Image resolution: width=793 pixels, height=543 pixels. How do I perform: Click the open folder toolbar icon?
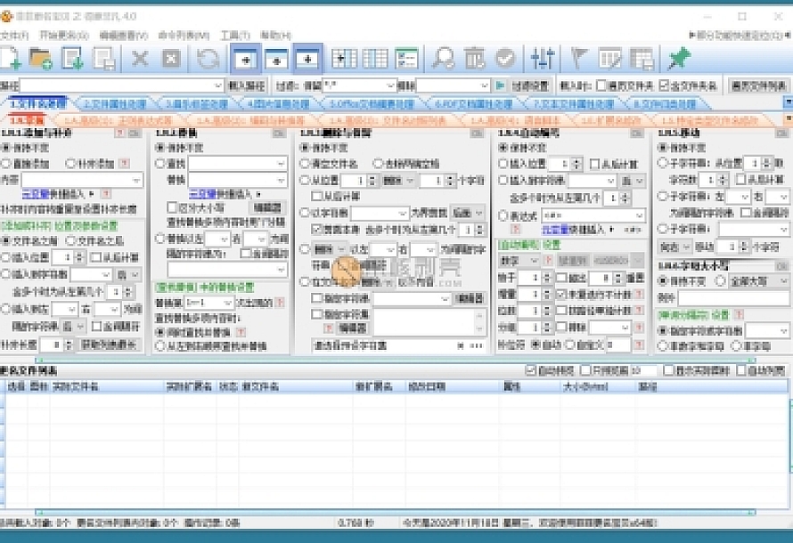pos(41,59)
